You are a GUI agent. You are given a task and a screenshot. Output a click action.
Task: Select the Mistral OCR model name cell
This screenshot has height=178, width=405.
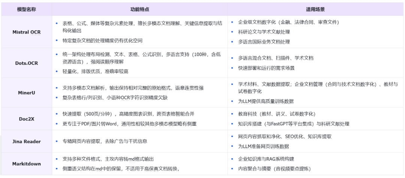click(x=26, y=32)
